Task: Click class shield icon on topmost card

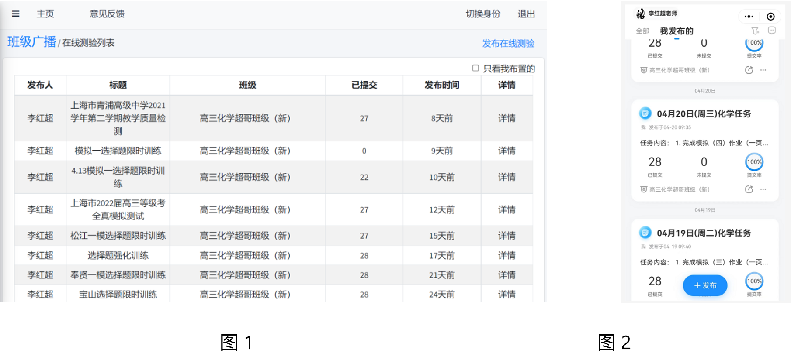Action: [643, 70]
